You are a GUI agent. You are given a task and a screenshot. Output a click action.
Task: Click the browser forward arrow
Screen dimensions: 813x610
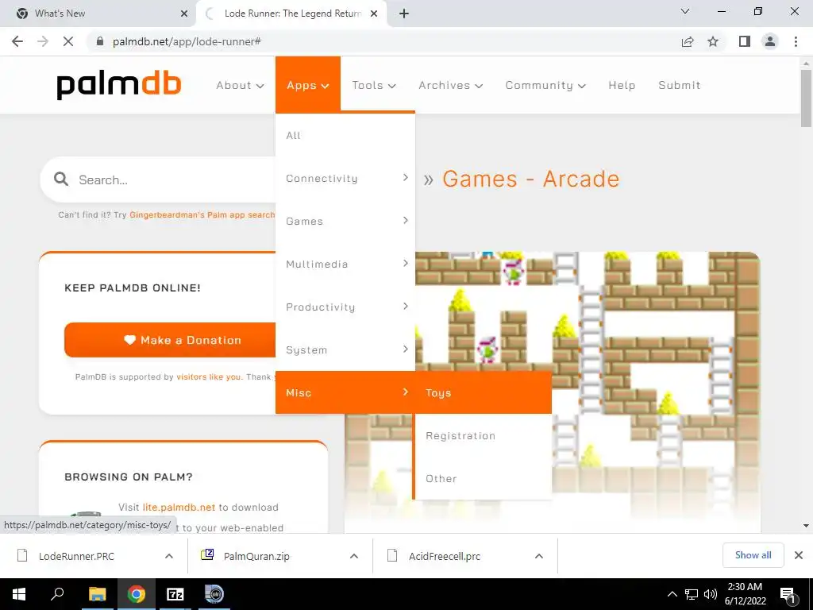pos(43,41)
